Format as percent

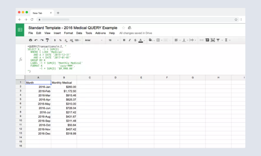(60, 40)
